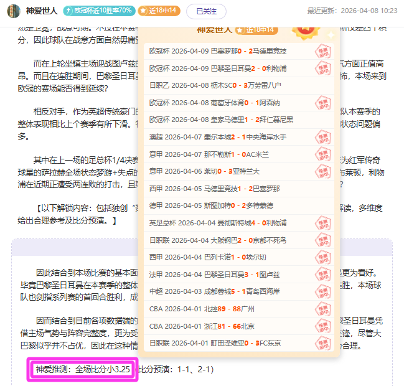
Task: Click the 神爱世人 author name link
Action: 42,11
